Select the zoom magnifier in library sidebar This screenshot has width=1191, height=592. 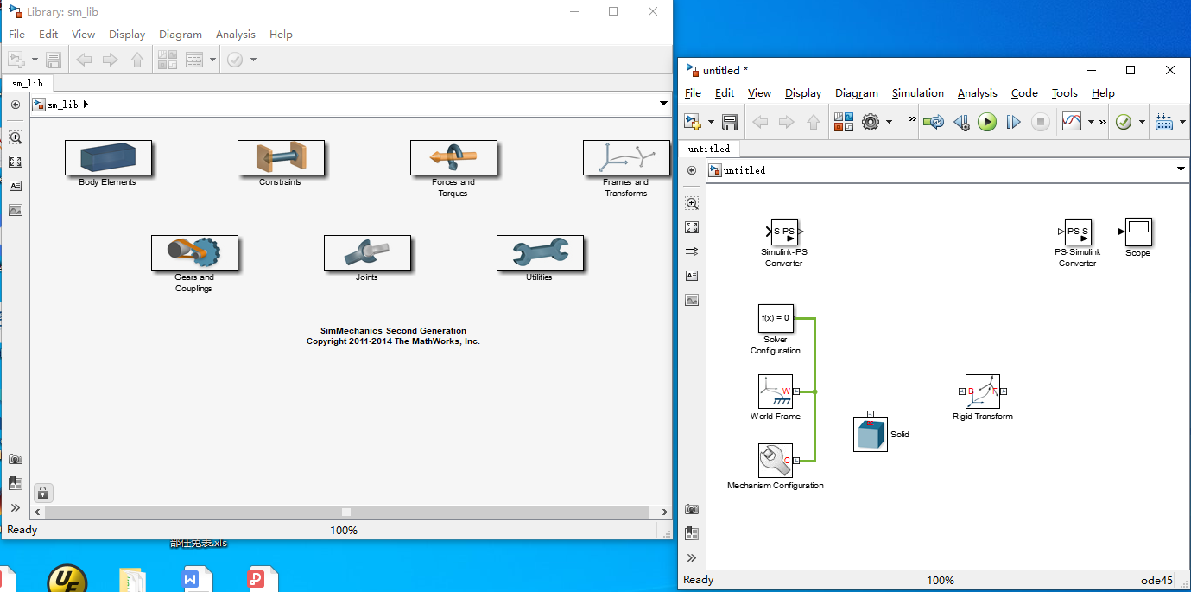click(15, 137)
